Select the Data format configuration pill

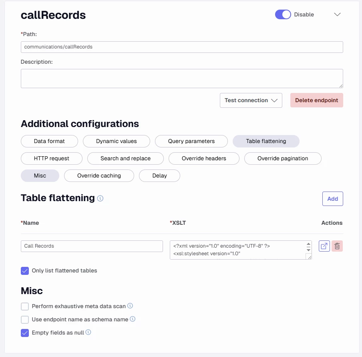(x=49, y=141)
